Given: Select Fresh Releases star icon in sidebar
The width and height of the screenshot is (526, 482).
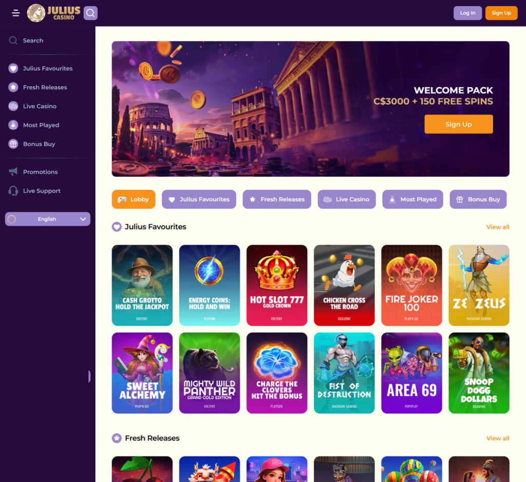Looking at the screenshot, I should tap(13, 87).
